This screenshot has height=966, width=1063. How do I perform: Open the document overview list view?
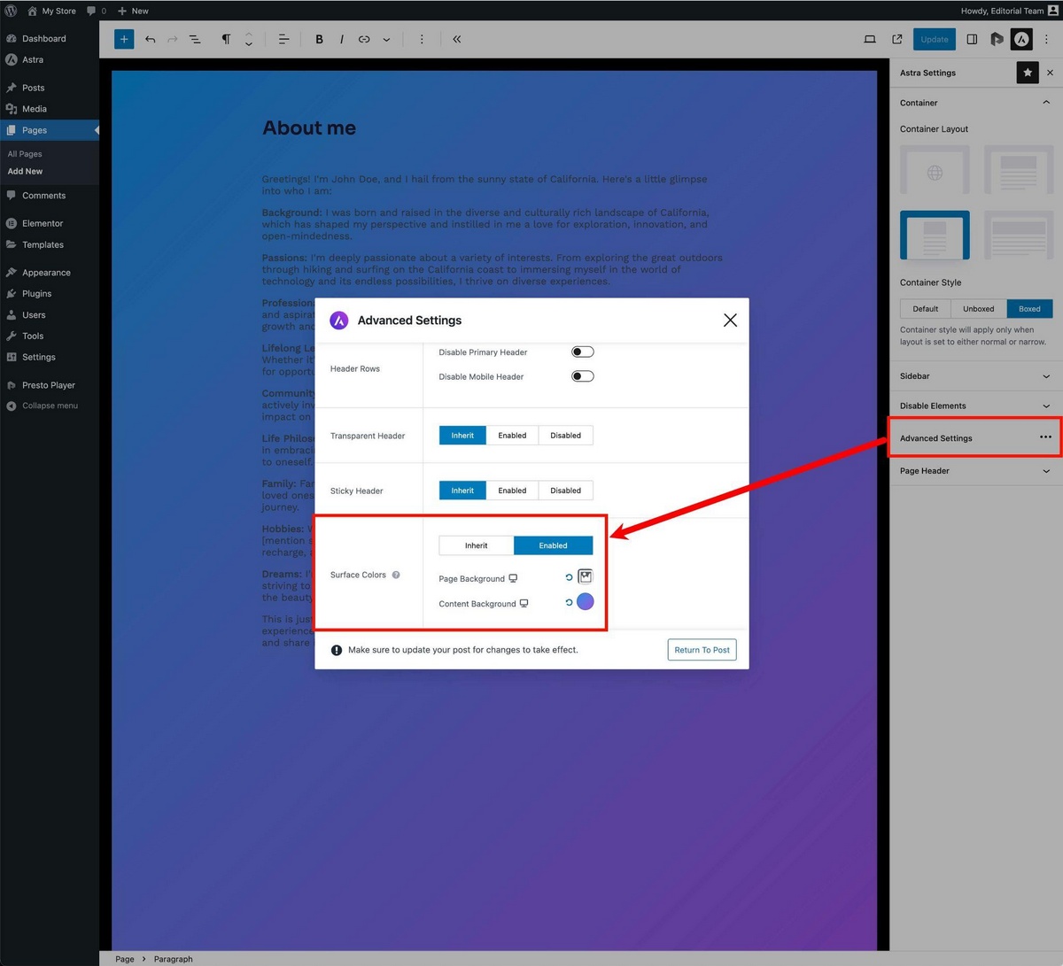(195, 39)
